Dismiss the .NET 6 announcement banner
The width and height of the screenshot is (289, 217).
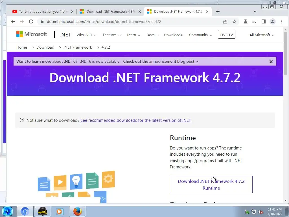tap(271, 62)
